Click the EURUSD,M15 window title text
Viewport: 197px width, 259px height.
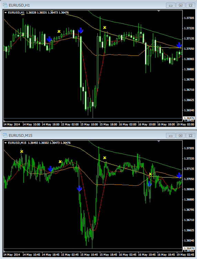pyautogui.click(x=21, y=136)
